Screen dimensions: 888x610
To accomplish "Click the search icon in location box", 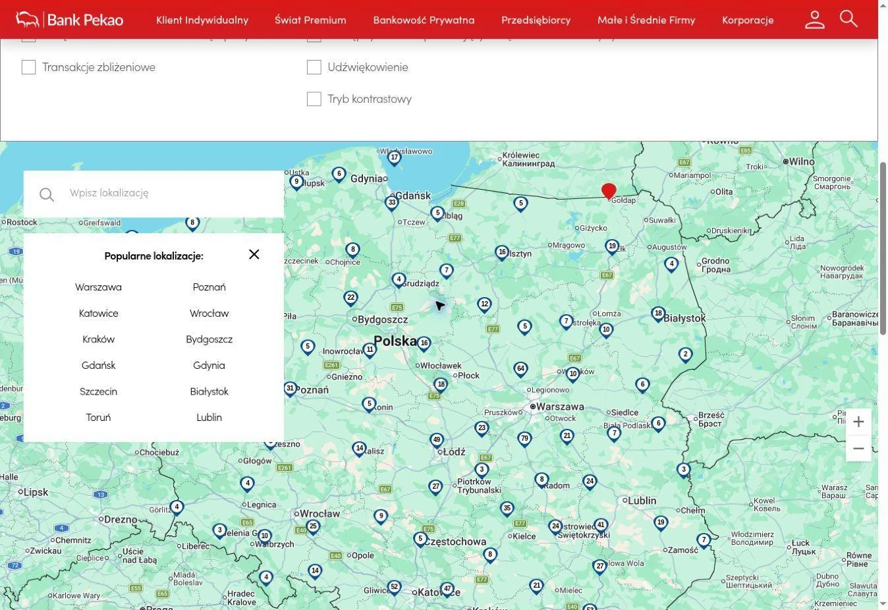I will point(46,194).
